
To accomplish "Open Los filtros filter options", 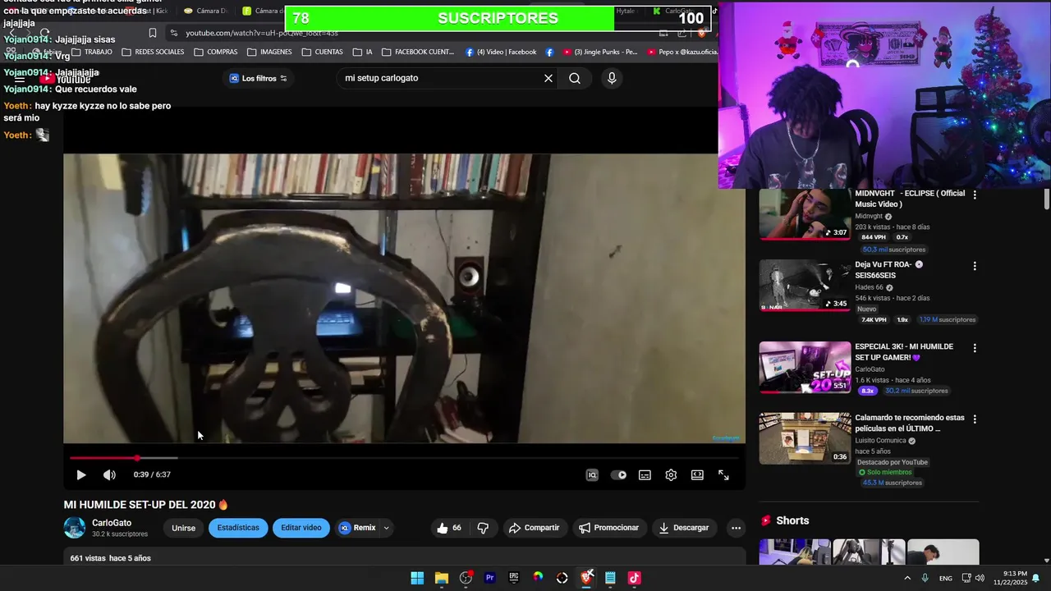I will pyautogui.click(x=258, y=78).
